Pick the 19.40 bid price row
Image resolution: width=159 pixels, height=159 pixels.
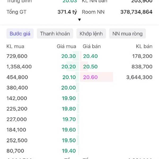tap(69, 151)
